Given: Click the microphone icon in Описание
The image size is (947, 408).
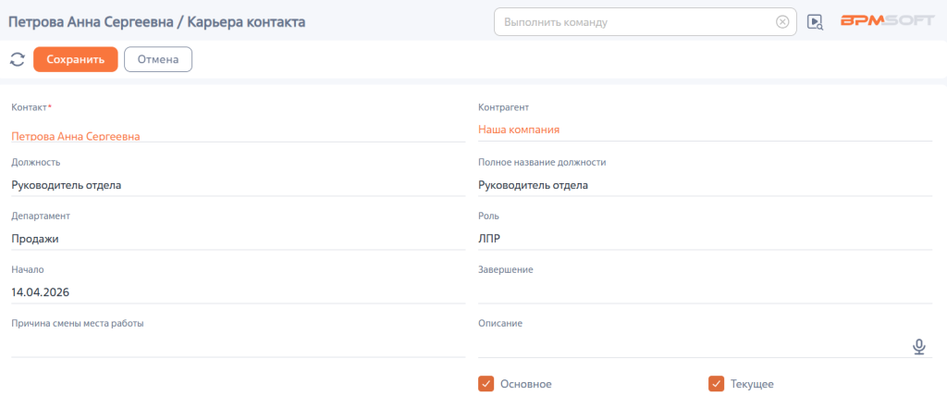Looking at the screenshot, I should 918,347.
